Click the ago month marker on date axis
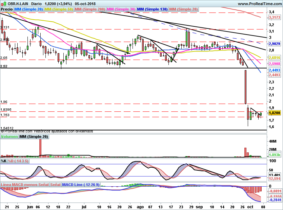 (140, 207)
